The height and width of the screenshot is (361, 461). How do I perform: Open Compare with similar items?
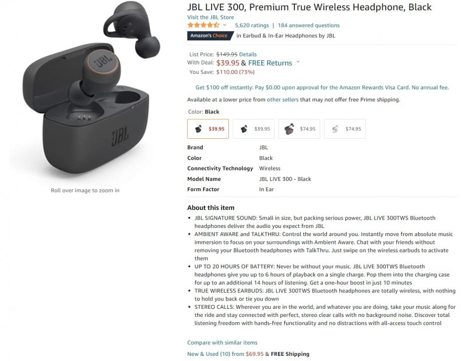222,343
